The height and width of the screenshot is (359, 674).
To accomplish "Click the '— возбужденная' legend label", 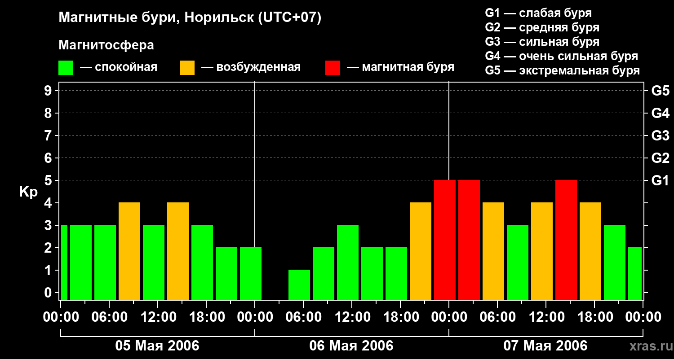I will pos(251,68).
